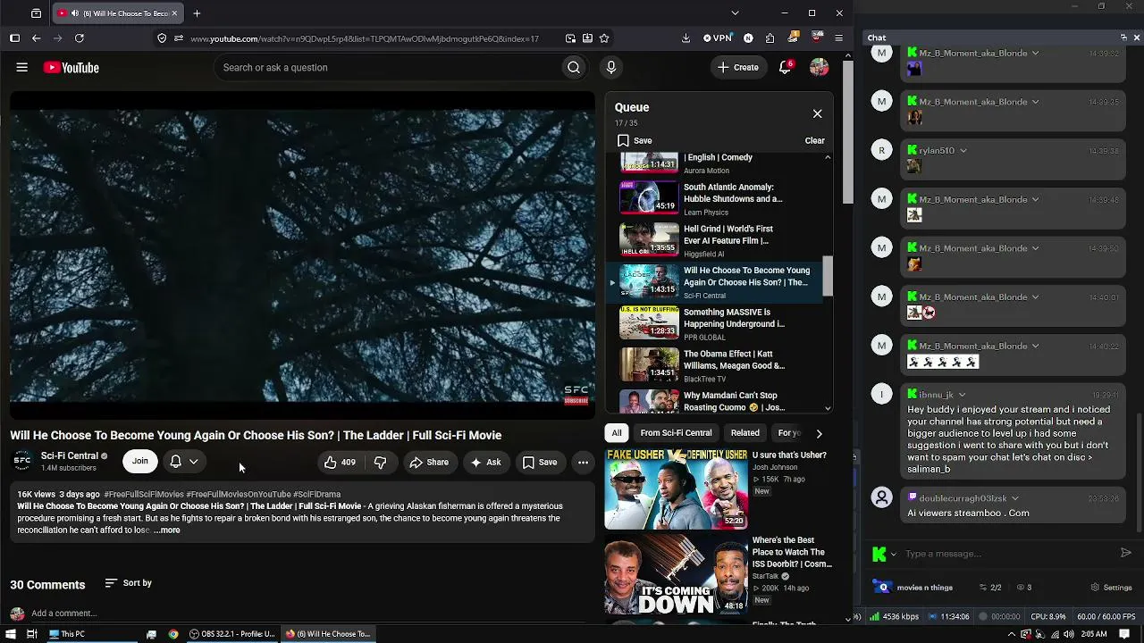Image resolution: width=1144 pixels, height=643 pixels.
Task: Click the YouTube search magnifier button
Action: (x=574, y=68)
